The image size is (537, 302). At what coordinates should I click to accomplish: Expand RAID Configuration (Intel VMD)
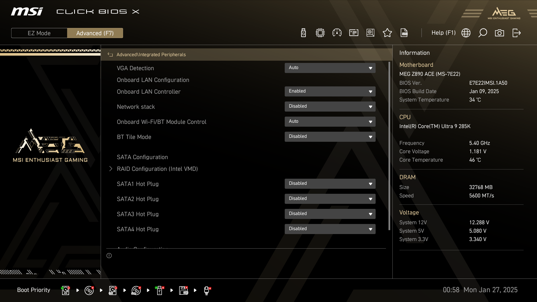click(157, 169)
